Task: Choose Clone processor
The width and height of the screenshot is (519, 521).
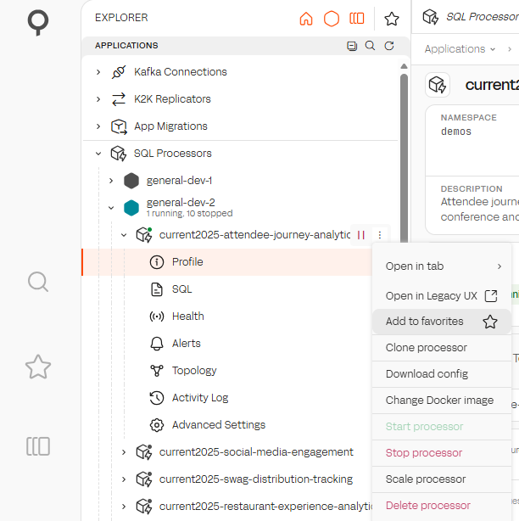Action: pos(442,348)
